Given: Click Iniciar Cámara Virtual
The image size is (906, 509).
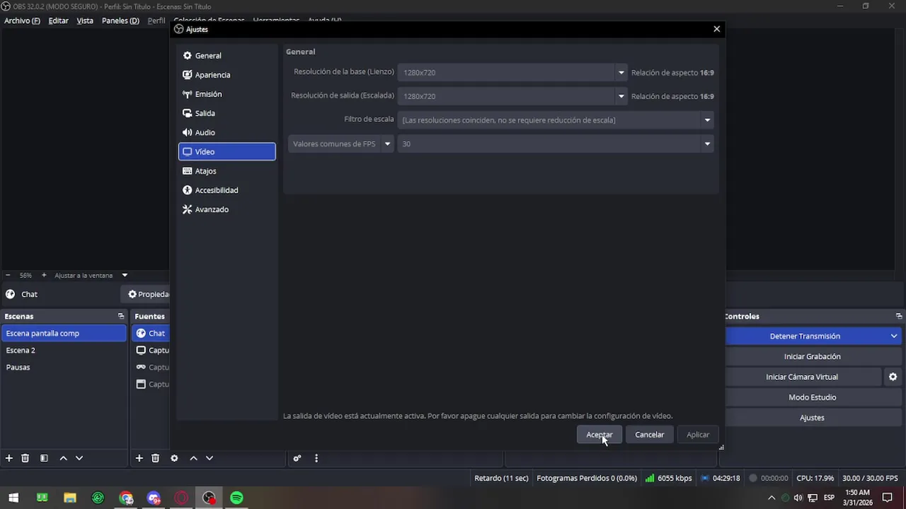Looking at the screenshot, I should 801,377.
